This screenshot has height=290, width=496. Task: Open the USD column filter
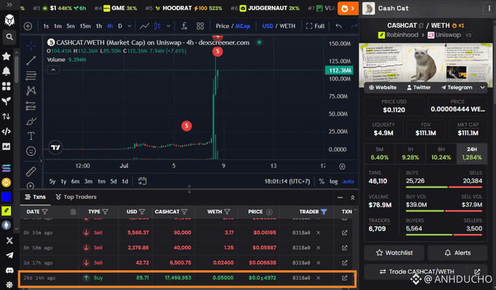[x=142, y=211]
